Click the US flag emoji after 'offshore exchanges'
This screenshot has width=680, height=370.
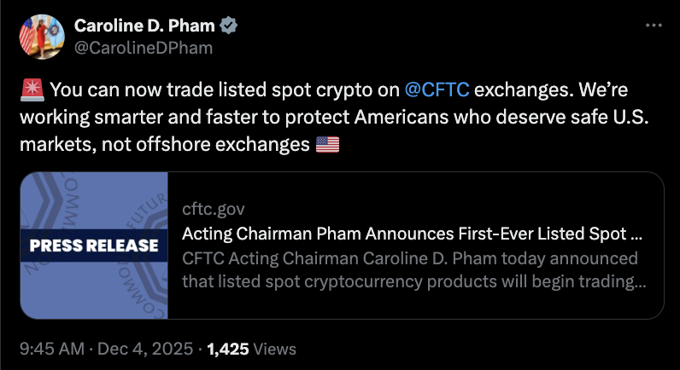[327, 146]
